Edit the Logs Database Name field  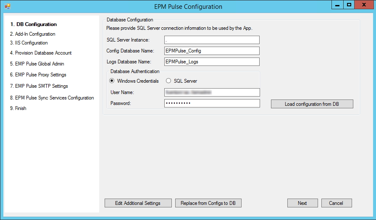coord(212,62)
